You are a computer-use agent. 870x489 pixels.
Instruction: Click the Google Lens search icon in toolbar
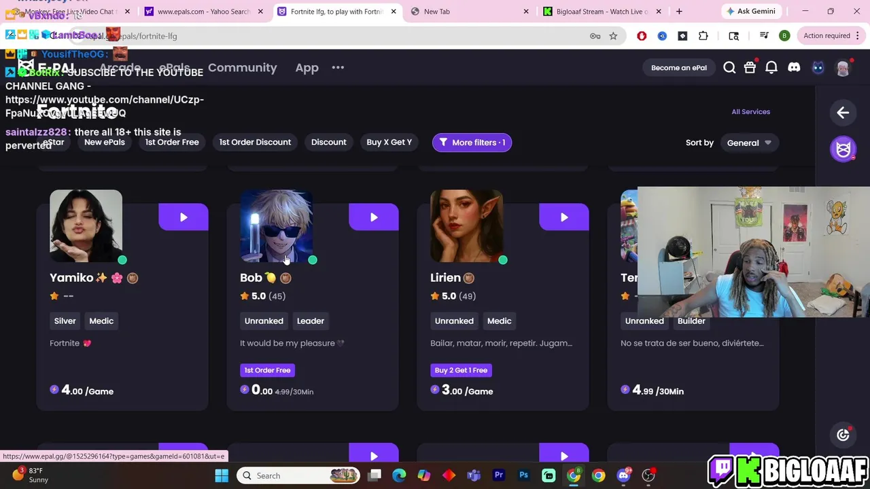tap(733, 36)
